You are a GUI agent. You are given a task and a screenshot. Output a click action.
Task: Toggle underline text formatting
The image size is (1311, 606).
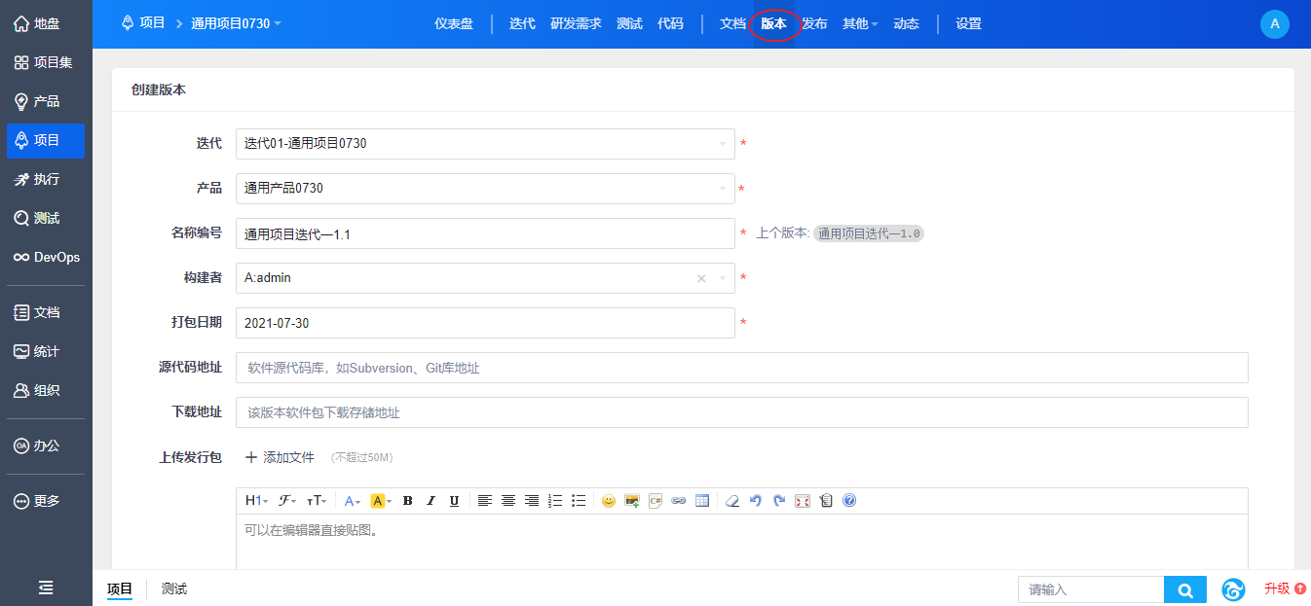[454, 501]
